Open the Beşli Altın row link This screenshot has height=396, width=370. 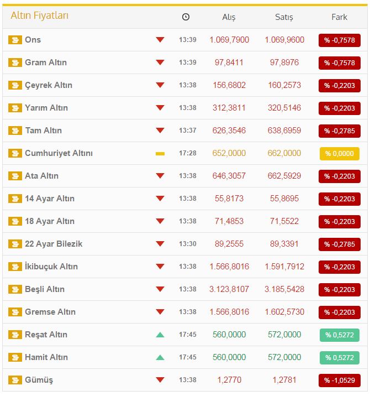point(45,289)
